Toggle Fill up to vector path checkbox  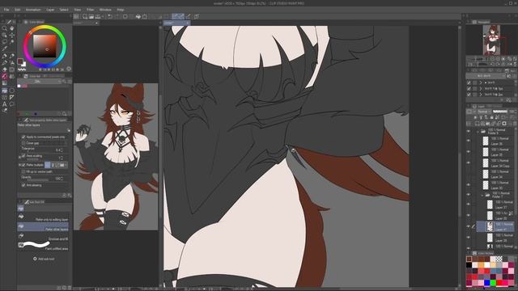tap(23, 172)
